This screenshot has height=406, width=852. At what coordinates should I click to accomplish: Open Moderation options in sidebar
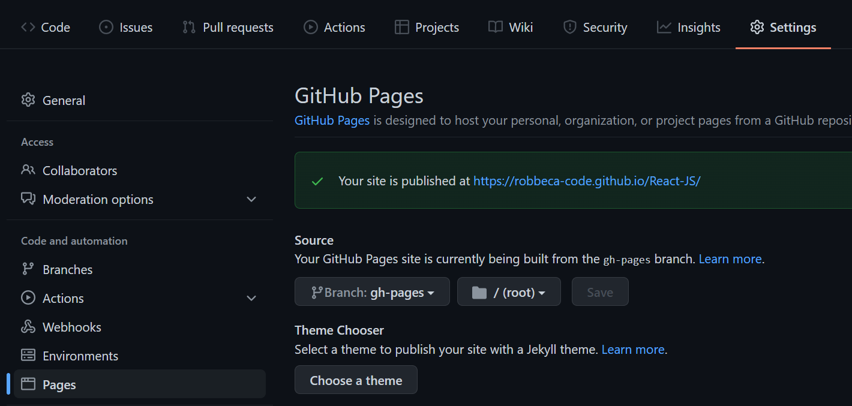click(x=140, y=199)
